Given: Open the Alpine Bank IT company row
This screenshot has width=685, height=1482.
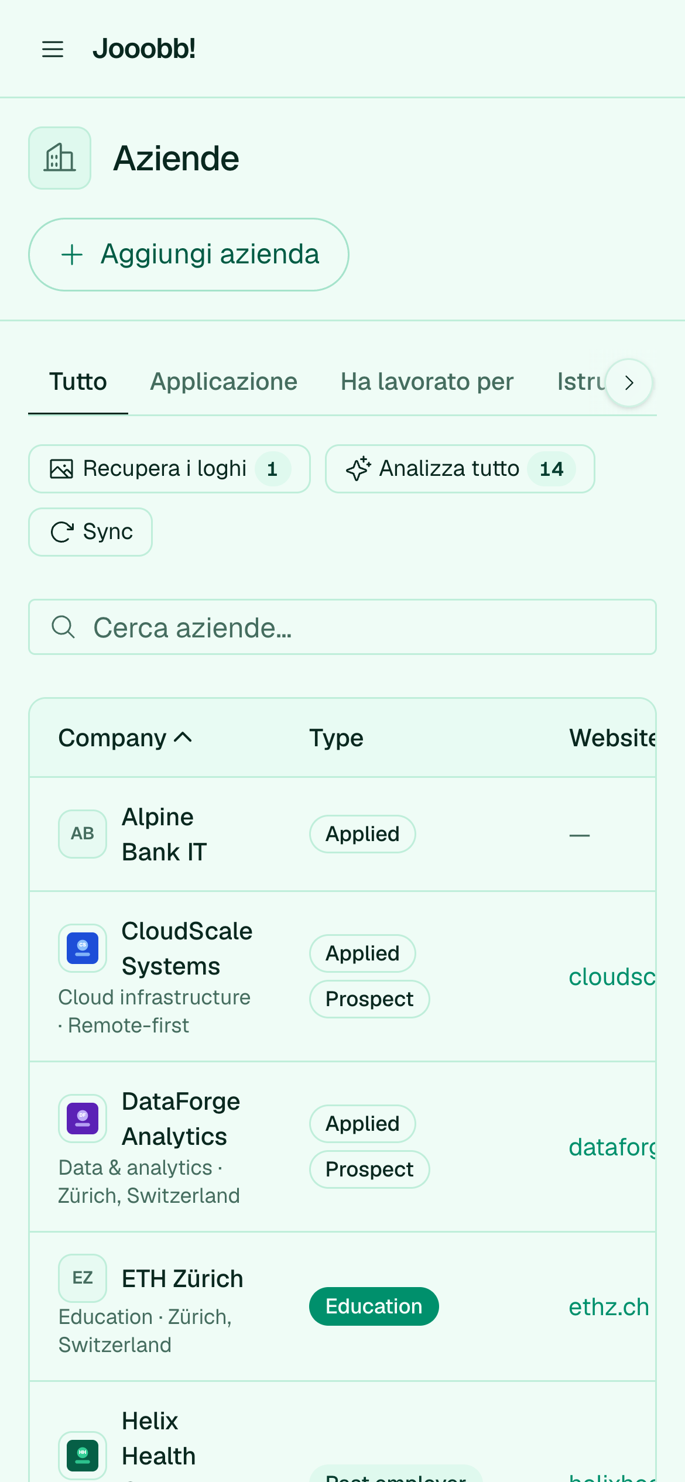Looking at the screenshot, I should tap(342, 834).
